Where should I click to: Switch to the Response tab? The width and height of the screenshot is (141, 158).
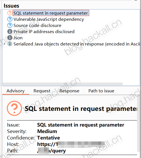pyautogui.click(x=69, y=91)
